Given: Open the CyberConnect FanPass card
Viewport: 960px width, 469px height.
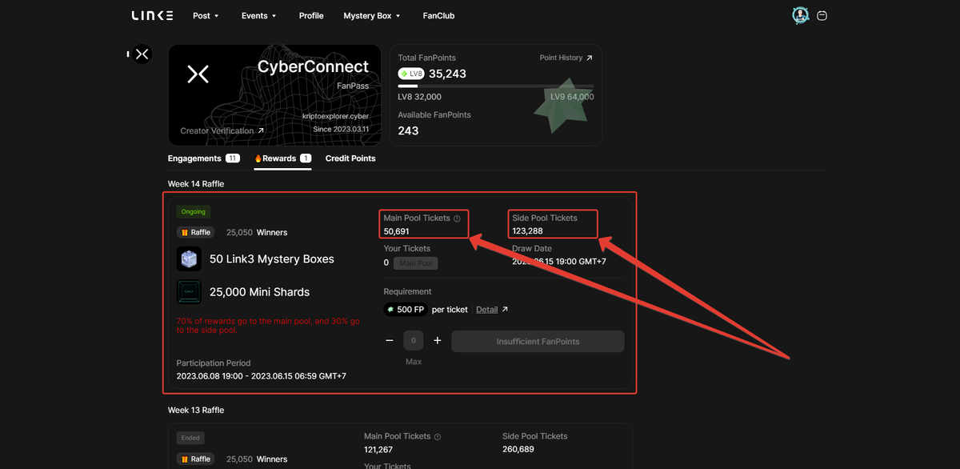Looking at the screenshot, I should click(x=273, y=94).
